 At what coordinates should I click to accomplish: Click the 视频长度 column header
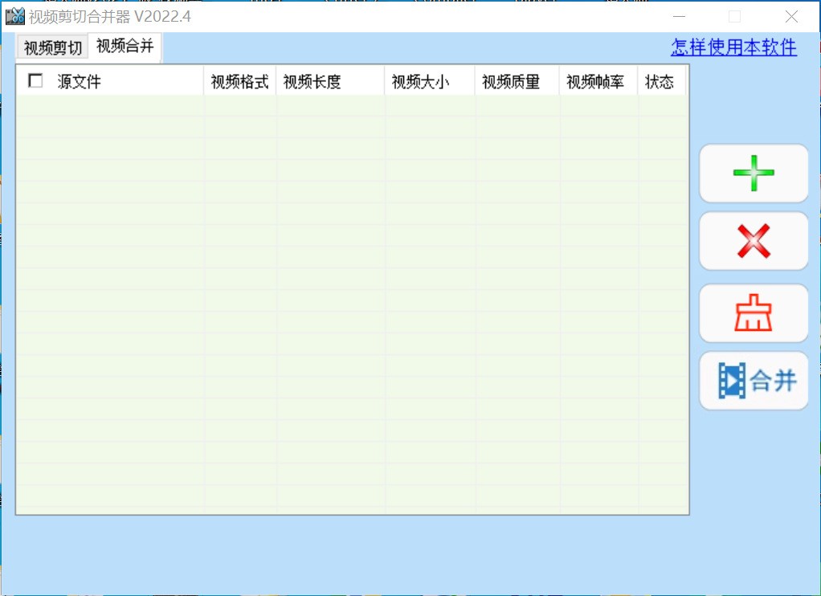click(312, 82)
